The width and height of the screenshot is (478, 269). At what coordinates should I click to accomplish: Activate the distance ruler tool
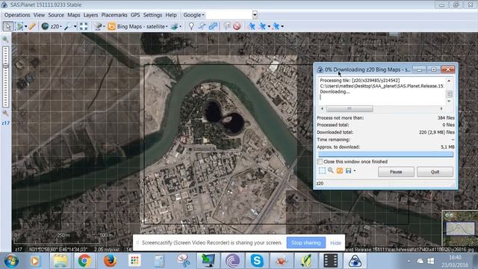point(32,27)
